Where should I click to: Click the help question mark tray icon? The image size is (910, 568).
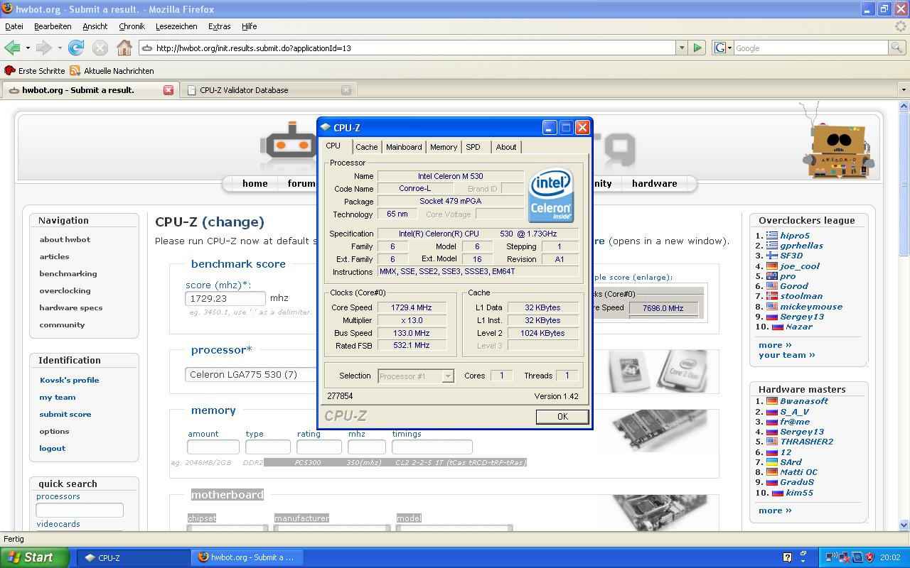pyautogui.click(x=787, y=557)
